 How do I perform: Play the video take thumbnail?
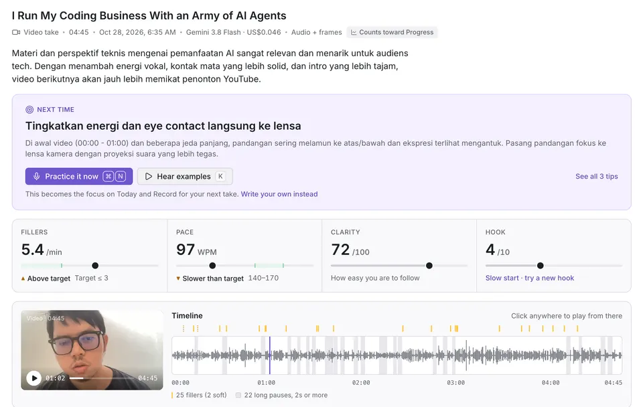(x=34, y=378)
